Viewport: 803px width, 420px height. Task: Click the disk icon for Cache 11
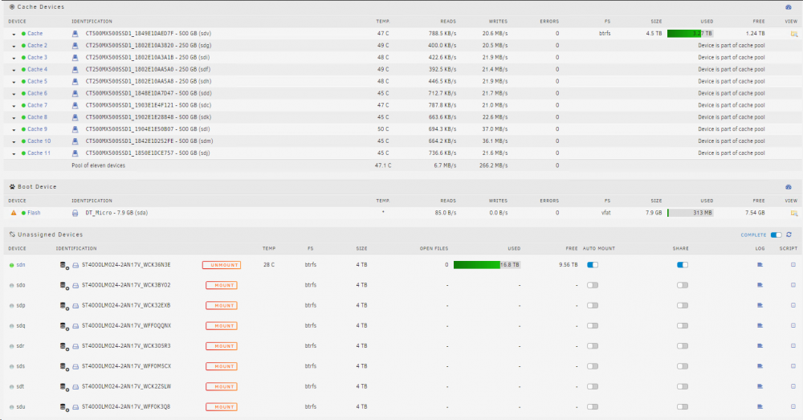[75, 153]
